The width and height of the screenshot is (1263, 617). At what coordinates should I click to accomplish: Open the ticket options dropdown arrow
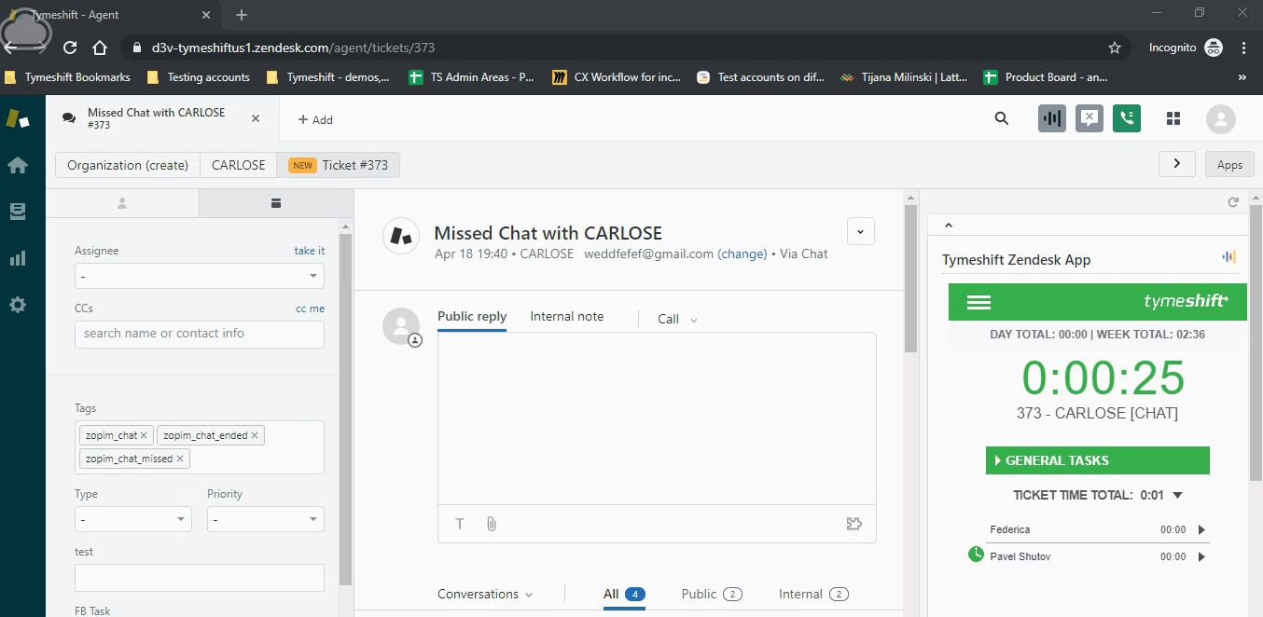tap(860, 231)
